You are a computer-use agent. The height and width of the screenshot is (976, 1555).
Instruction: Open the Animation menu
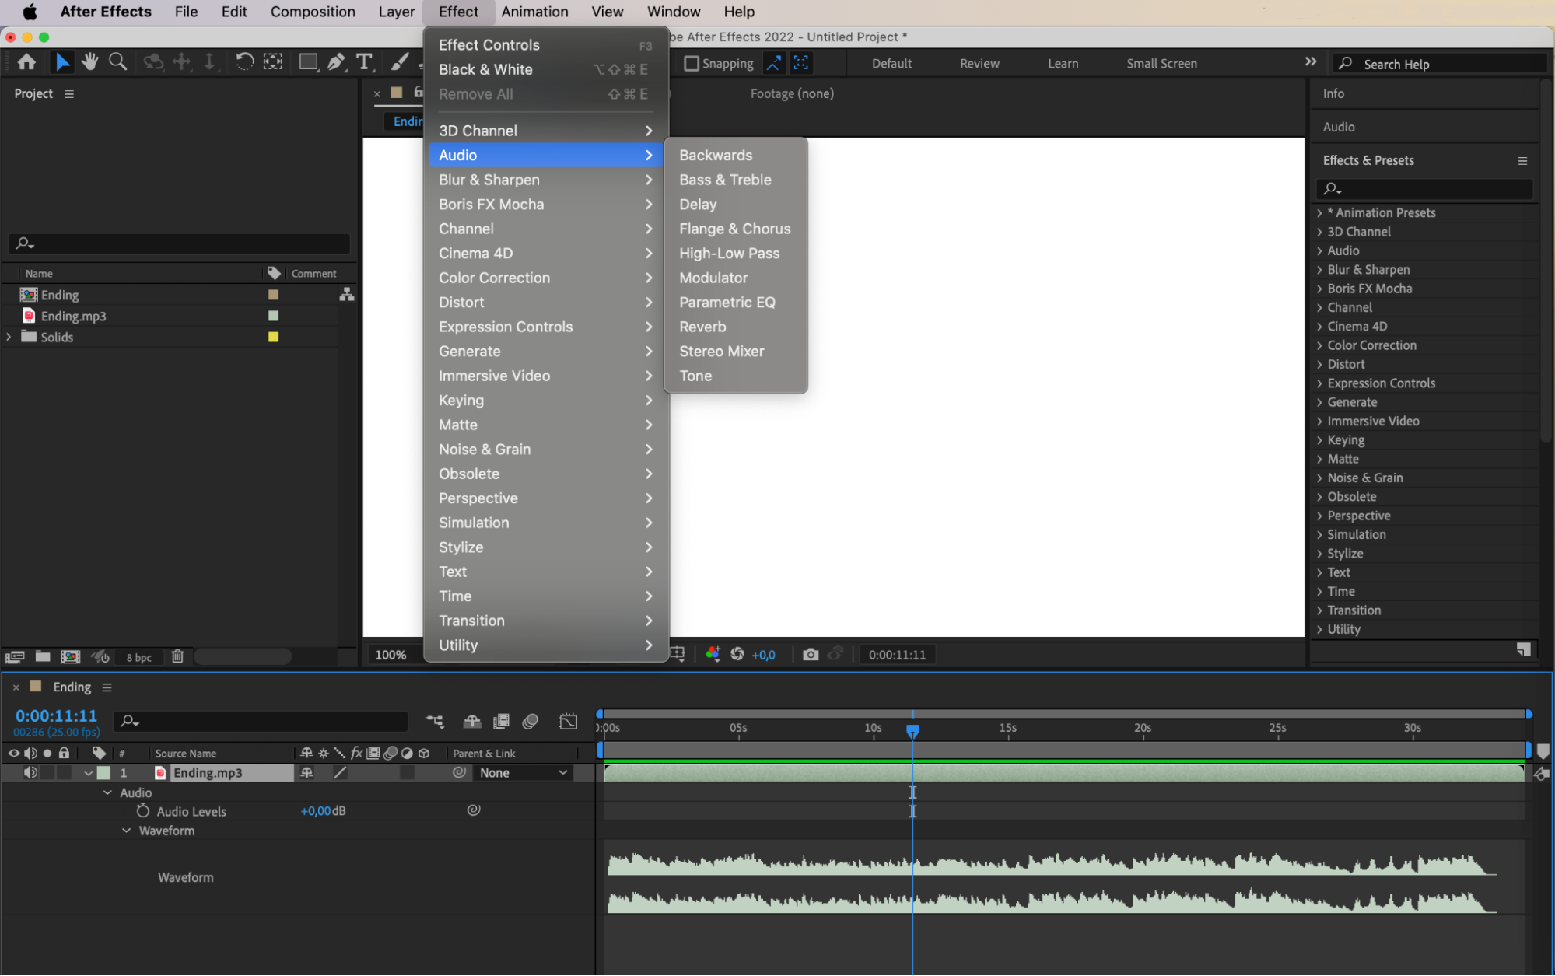coord(534,12)
